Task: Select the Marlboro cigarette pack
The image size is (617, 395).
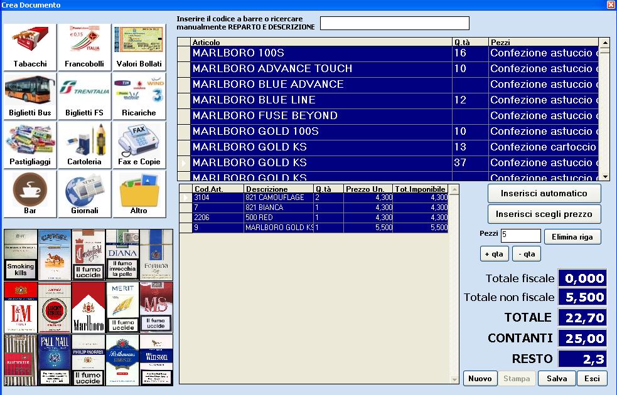Action: 89,307
